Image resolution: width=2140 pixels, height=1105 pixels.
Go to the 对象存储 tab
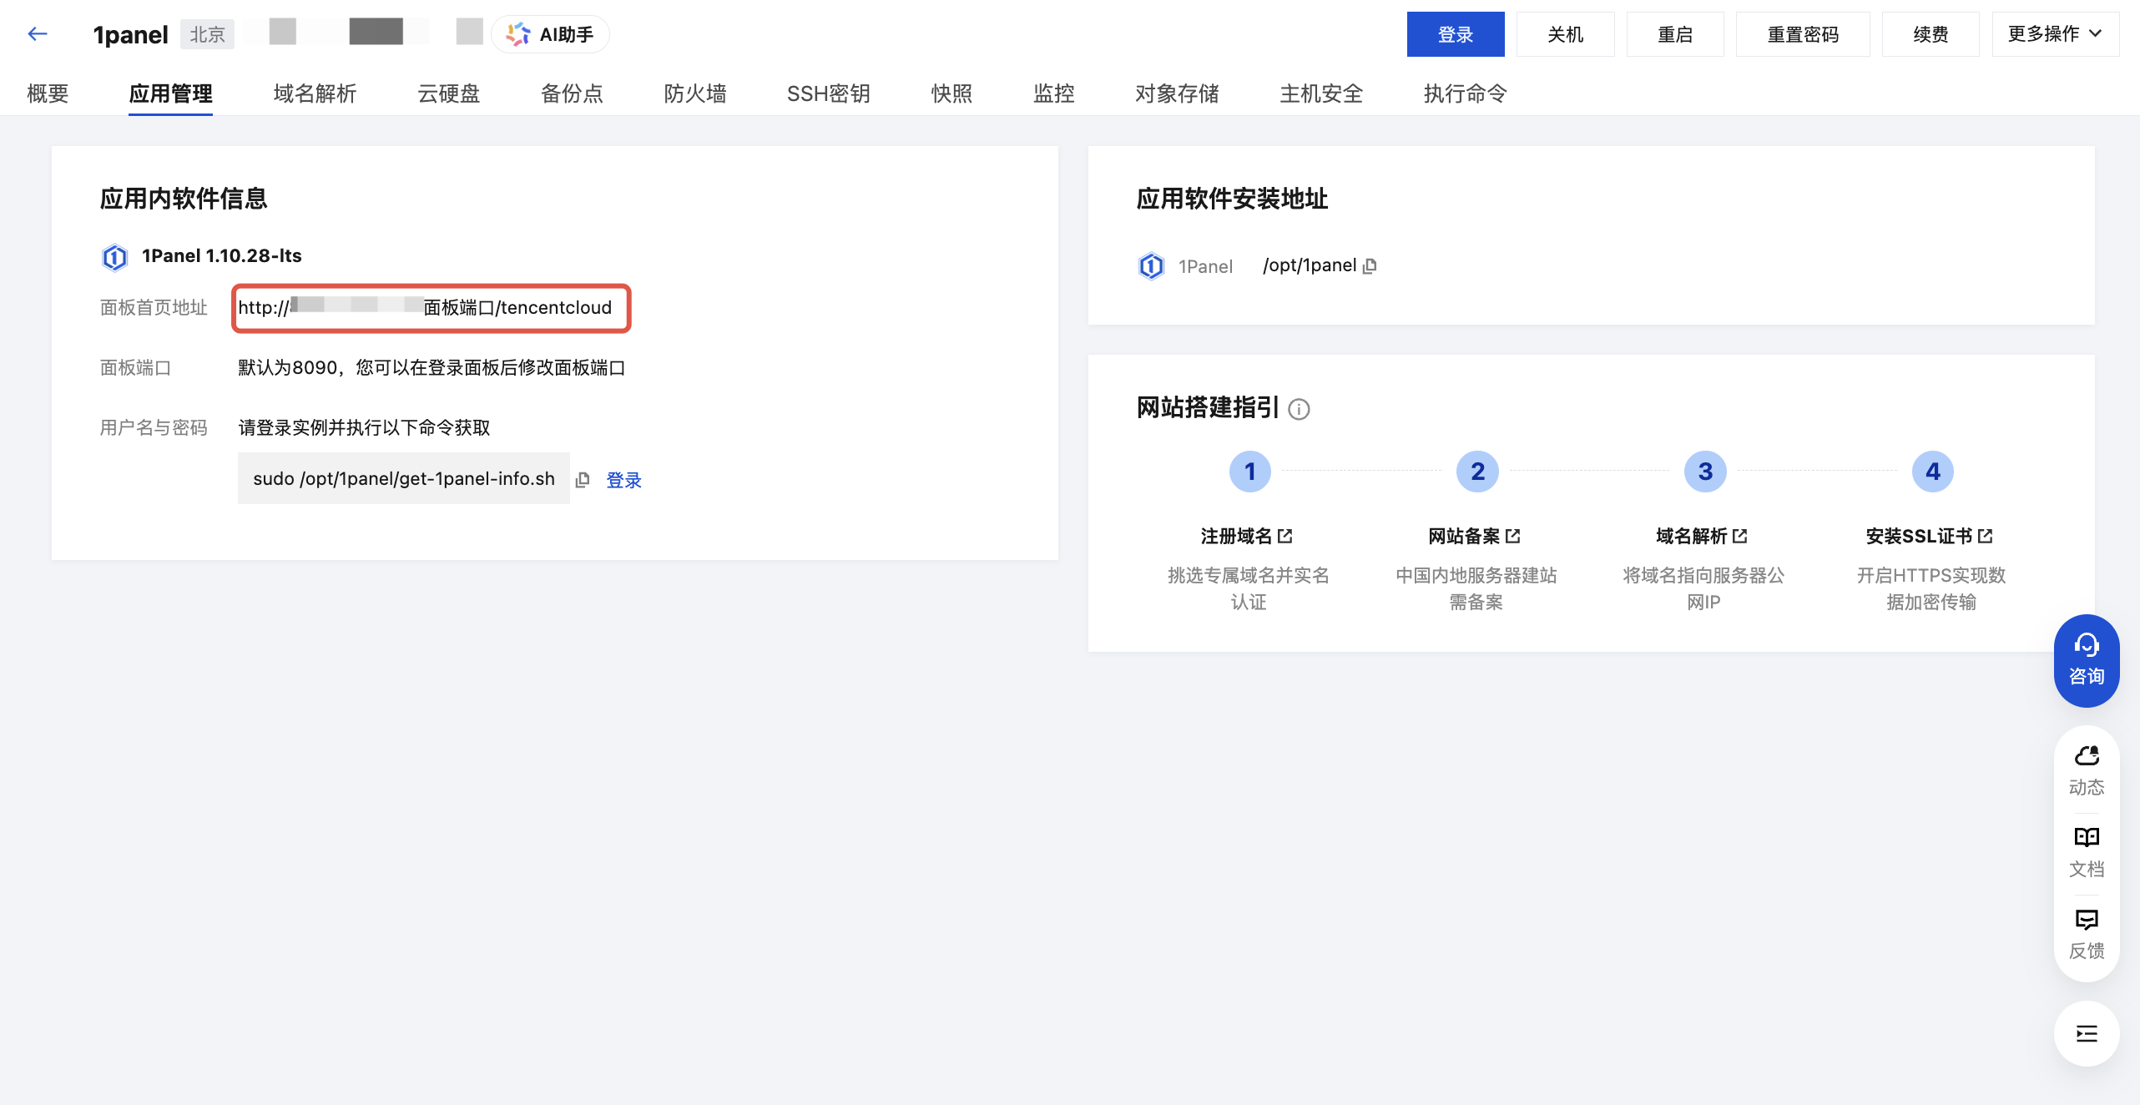coord(1177,93)
